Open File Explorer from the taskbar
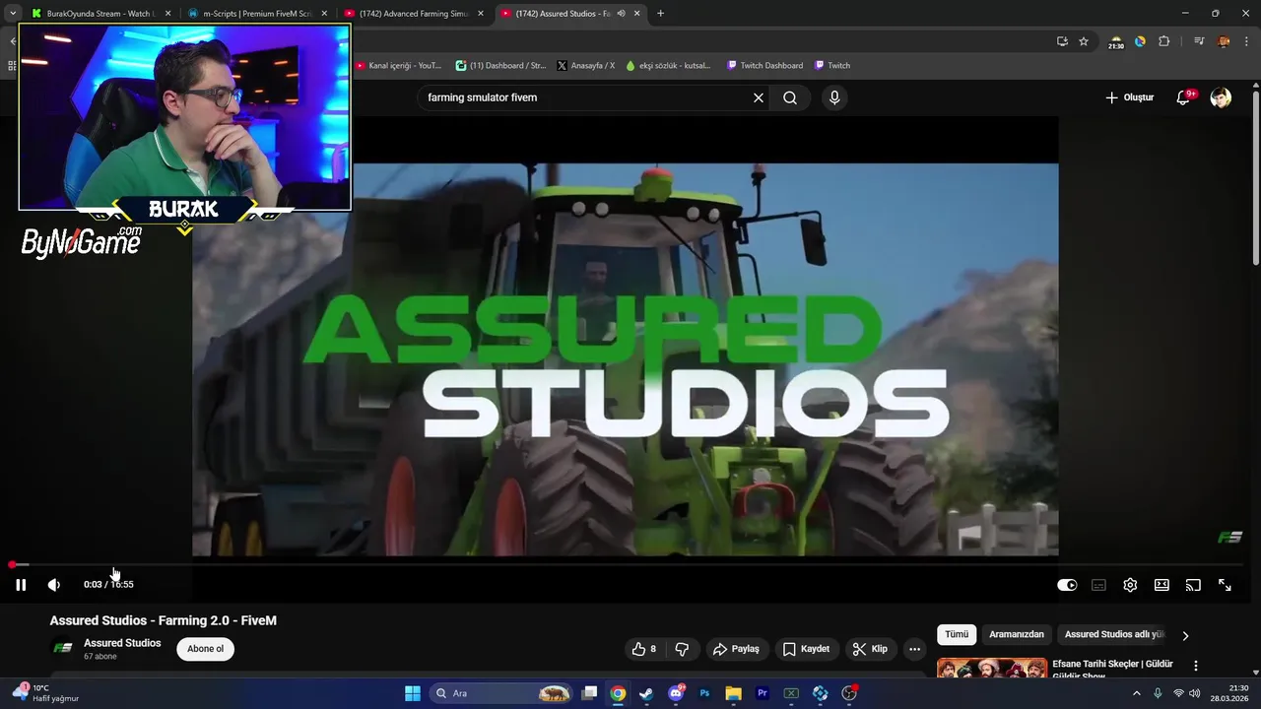 tap(733, 693)
